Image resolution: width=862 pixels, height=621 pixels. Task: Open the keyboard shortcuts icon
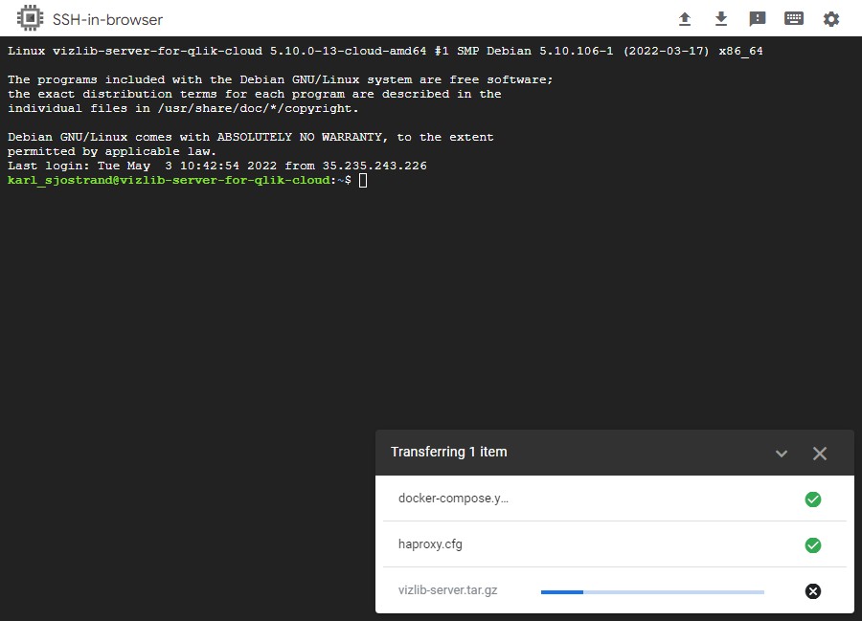pyautogui.click(x=794, y=19)
